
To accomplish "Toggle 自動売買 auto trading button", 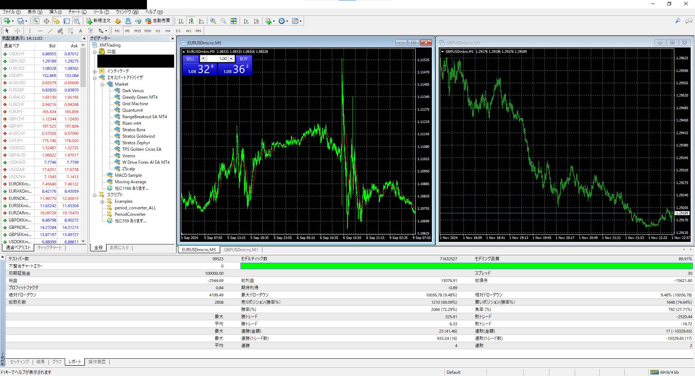I will point(158,21).
